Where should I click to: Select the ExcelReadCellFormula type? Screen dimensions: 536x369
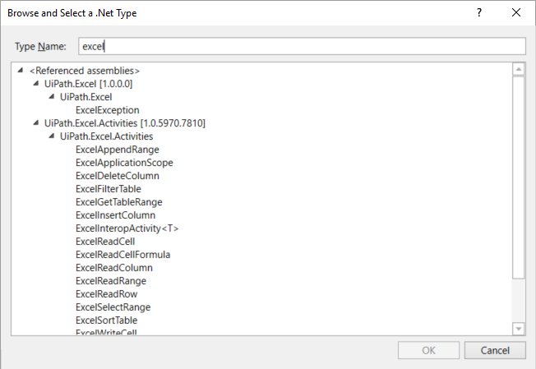point(123,255)
